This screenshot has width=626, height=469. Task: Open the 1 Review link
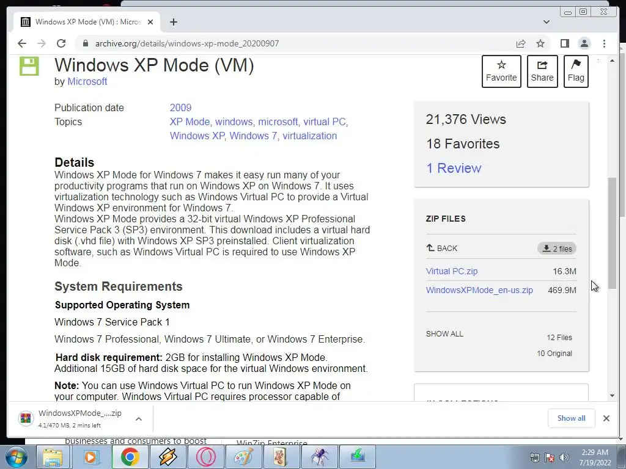click(454, 168)
